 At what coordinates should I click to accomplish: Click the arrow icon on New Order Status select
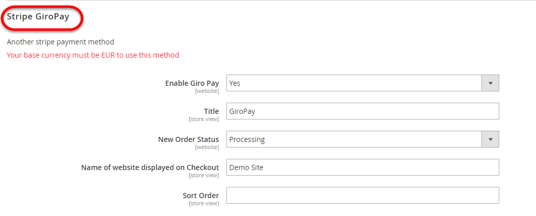click(x=490, y=139)
